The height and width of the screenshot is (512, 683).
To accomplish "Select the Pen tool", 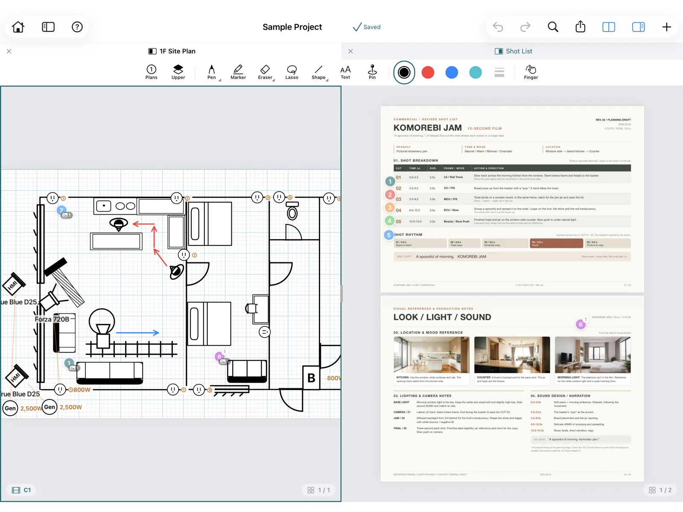I will [x=211, y=72].
